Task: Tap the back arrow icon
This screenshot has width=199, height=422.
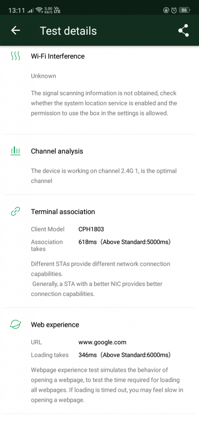Action: (x=16, y=30)
